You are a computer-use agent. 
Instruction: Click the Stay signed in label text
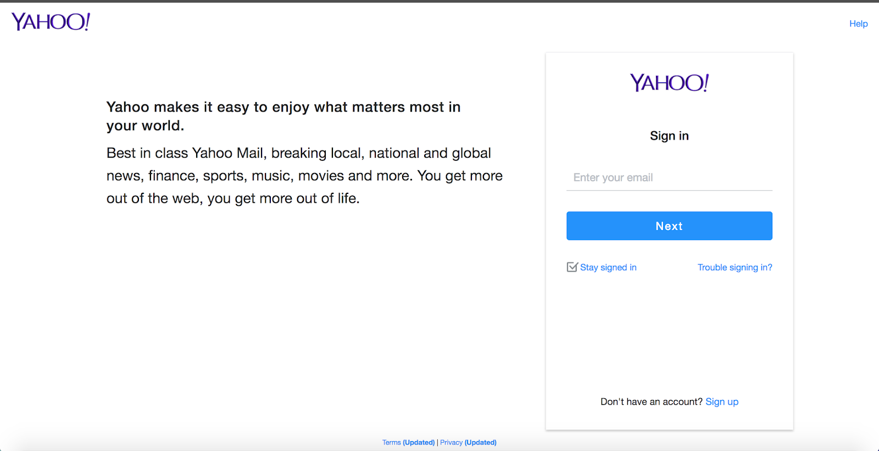pyautogui.click(x=608, y=268)
